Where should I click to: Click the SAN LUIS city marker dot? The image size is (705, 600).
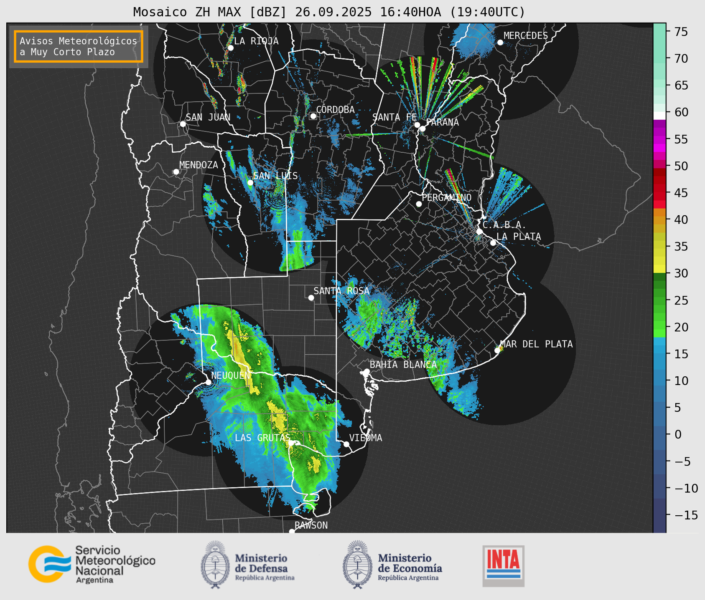[x=250, y=182]
